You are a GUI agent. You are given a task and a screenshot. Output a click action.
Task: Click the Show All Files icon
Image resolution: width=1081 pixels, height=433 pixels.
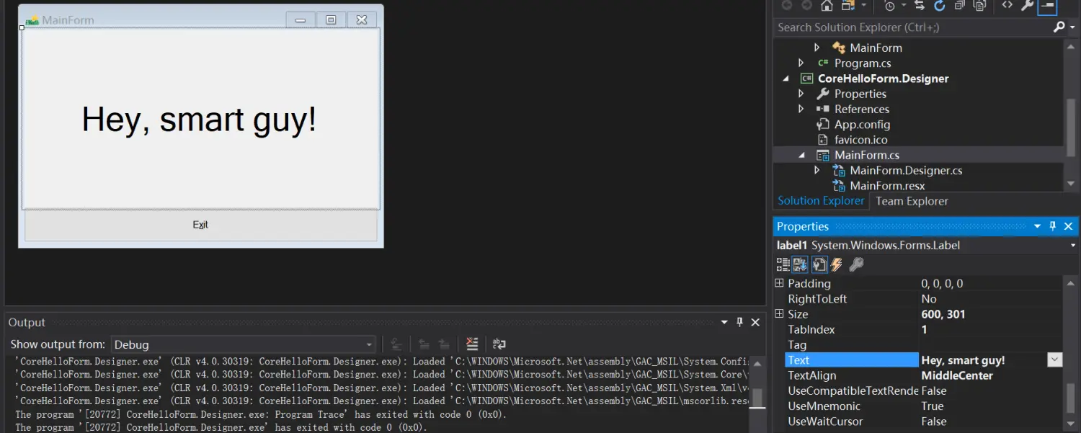click(980, 6)
